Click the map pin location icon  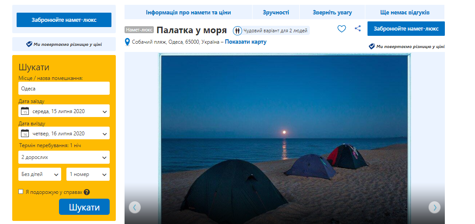click(x=128, y=42)
